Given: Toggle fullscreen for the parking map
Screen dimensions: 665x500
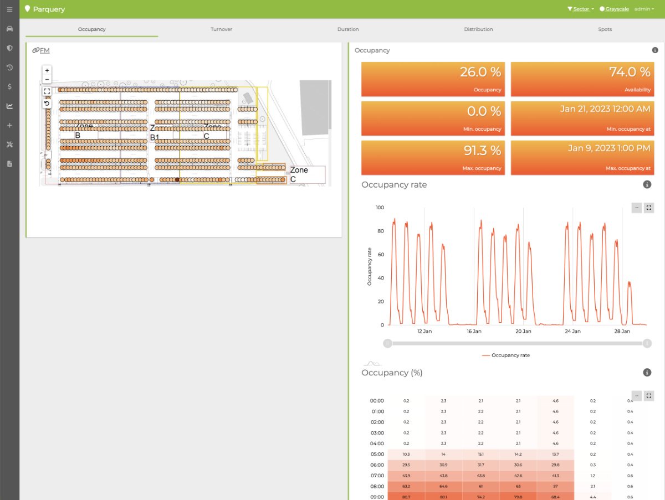Looking at the screenshot, I should (x=47, y=91).
